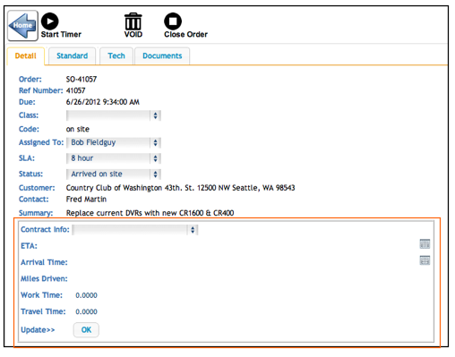
Task: Click the Start Timer play icon
Action: [49, 21]
